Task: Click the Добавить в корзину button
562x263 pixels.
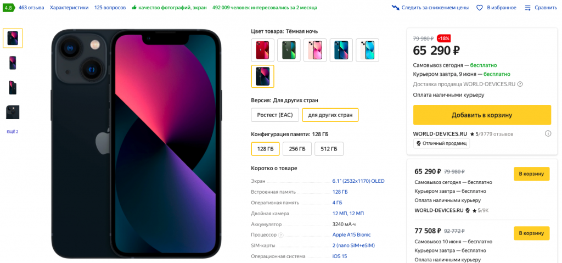Action: point(481,115)
